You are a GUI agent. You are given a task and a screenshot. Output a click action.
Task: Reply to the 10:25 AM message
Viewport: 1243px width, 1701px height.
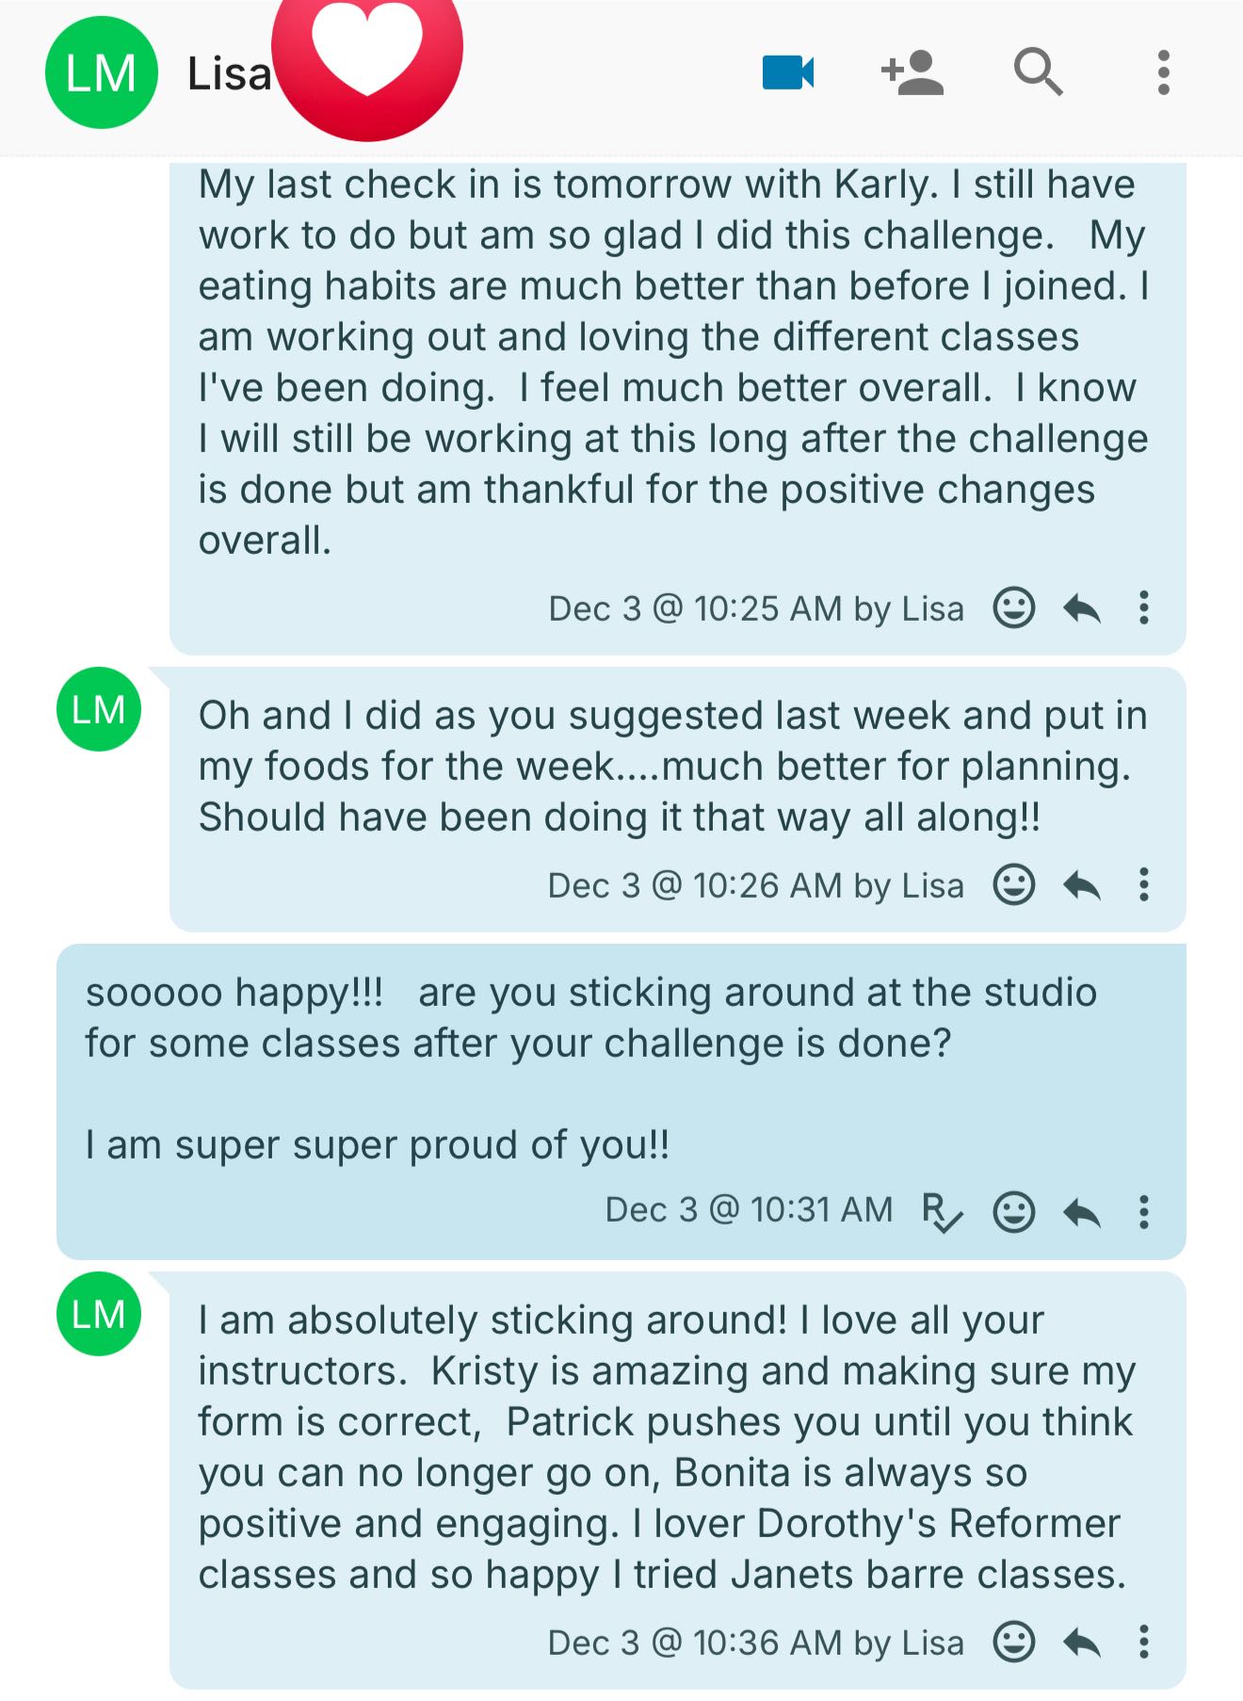pos(1082,609)
